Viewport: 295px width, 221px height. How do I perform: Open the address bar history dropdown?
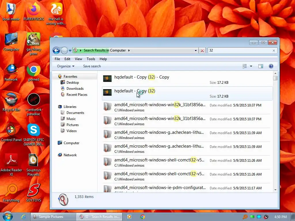[196, 50]
